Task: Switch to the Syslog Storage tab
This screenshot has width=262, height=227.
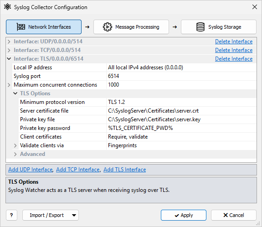Action: (x=219, y=27)
